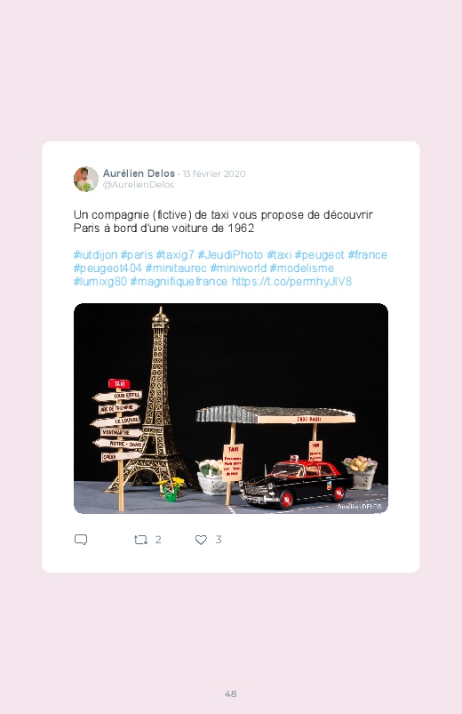This screenshot has width=462, height=714.
Task: Open the #JeudiPhoto hashtag
Action: point(230,254)
